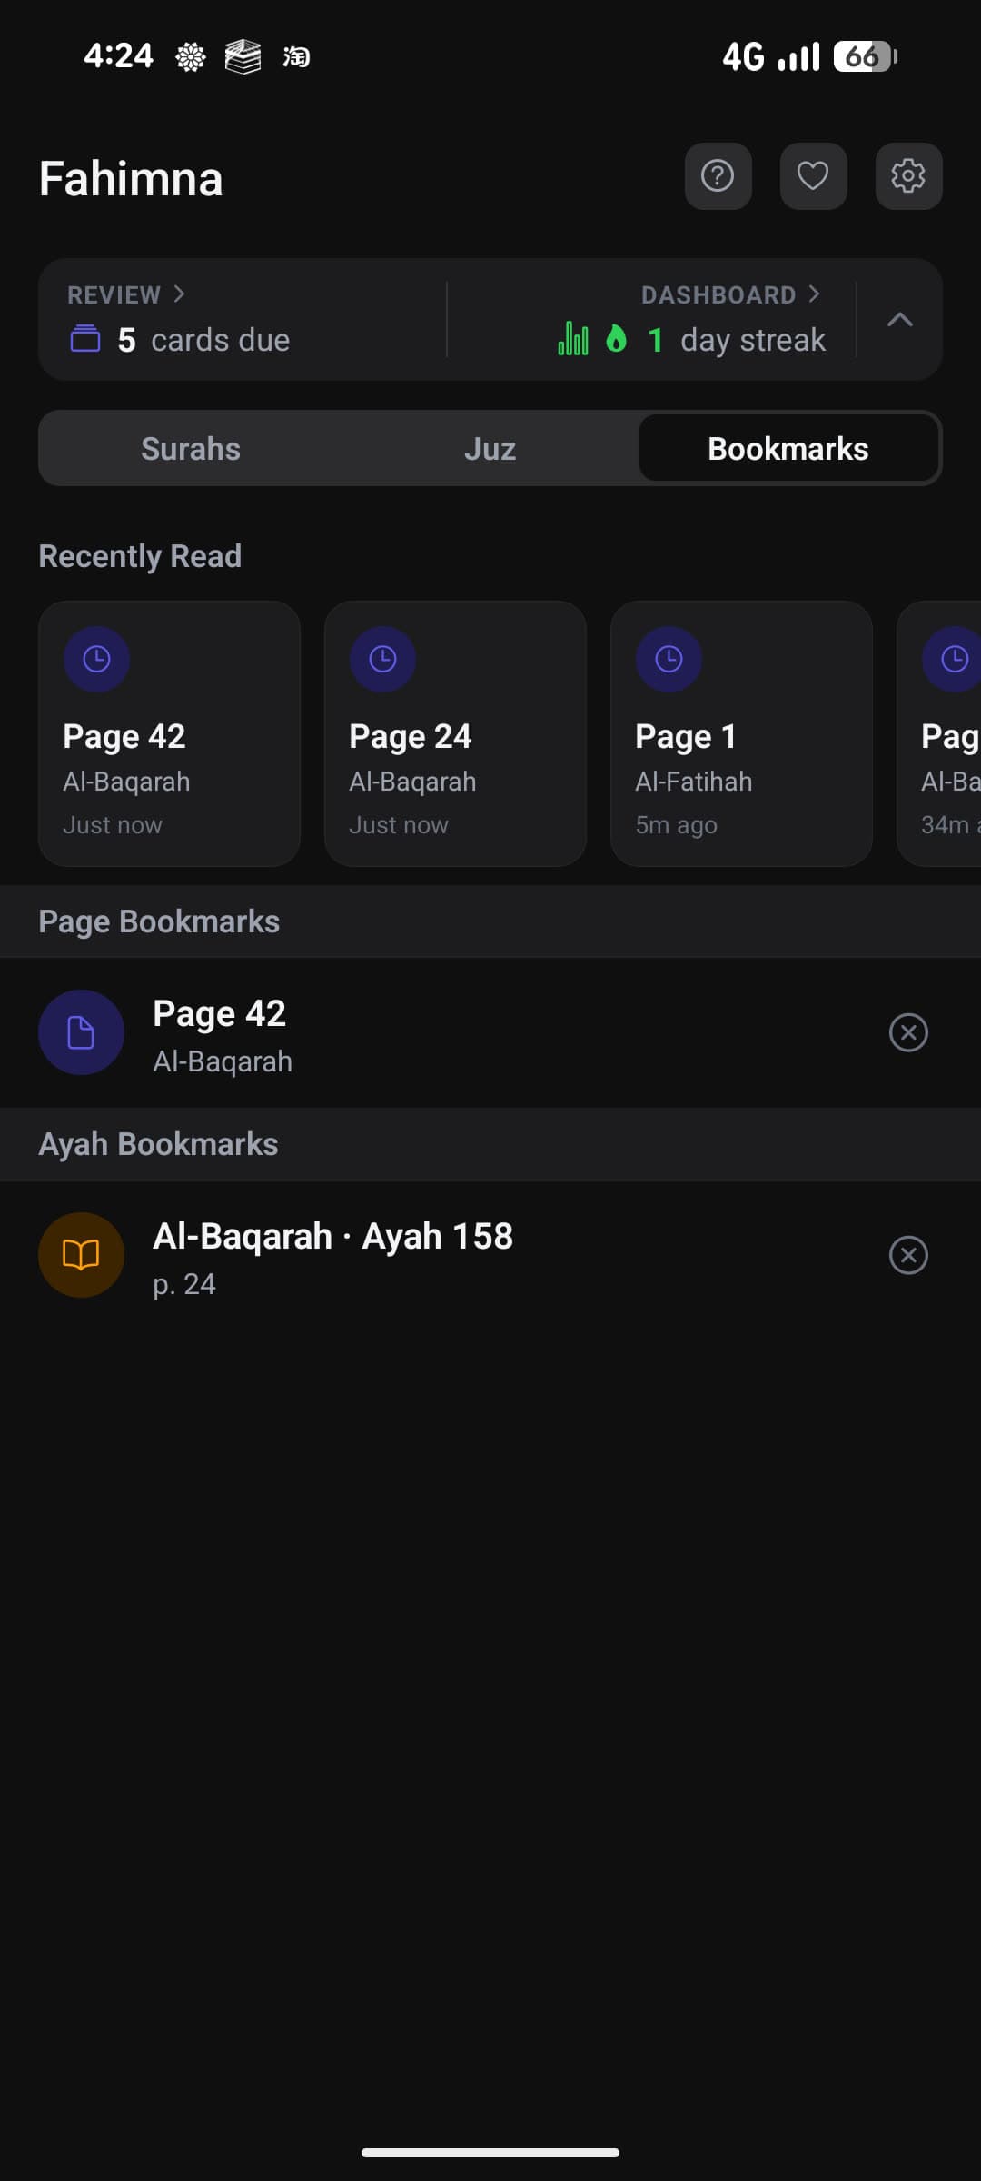981x2181 pixels.
Task: Click the '5 cards due' text
Action: tap(203, 340)
